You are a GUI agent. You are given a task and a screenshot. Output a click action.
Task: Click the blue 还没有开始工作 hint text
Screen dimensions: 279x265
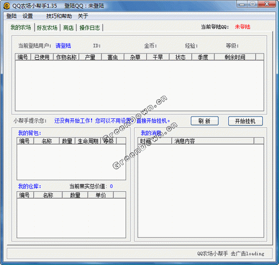click(112, 121)
